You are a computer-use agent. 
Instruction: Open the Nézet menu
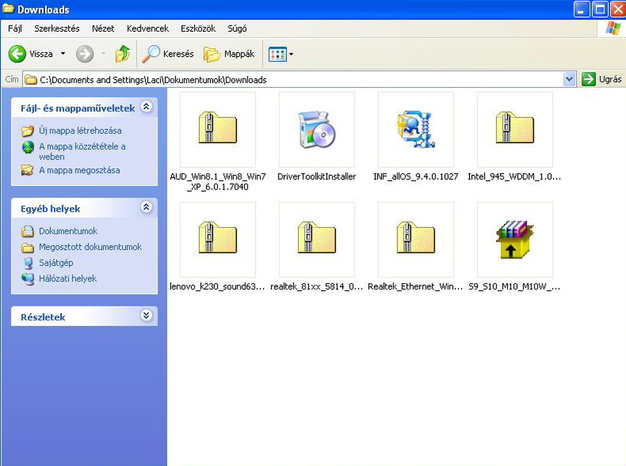103,28
